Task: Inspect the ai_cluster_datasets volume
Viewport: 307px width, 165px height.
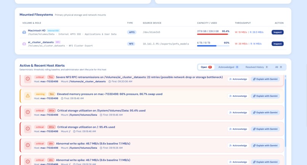Action: pyautogui.click(x=277, y=44)
